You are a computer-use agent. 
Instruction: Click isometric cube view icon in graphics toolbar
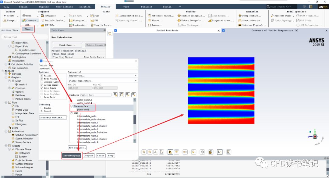202,152
